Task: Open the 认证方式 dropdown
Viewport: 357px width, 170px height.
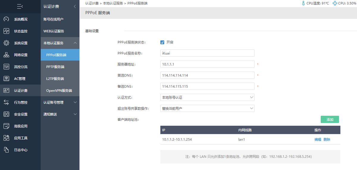Action: click(x=207, y=97)
